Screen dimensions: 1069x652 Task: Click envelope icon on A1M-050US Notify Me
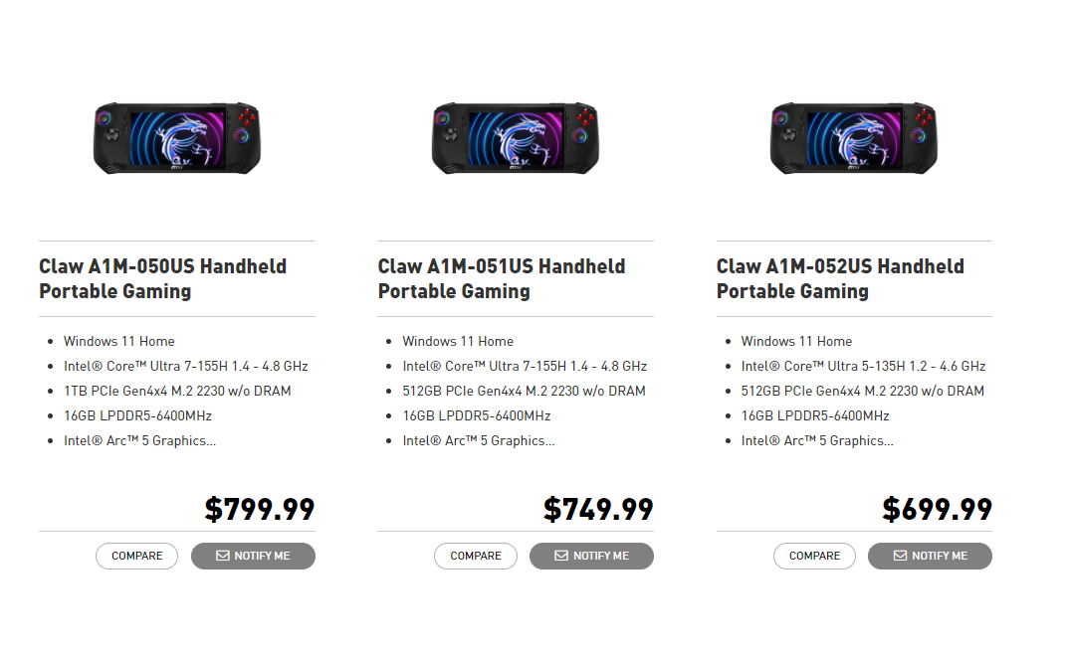pyautogui.click(x=223, y=556)
